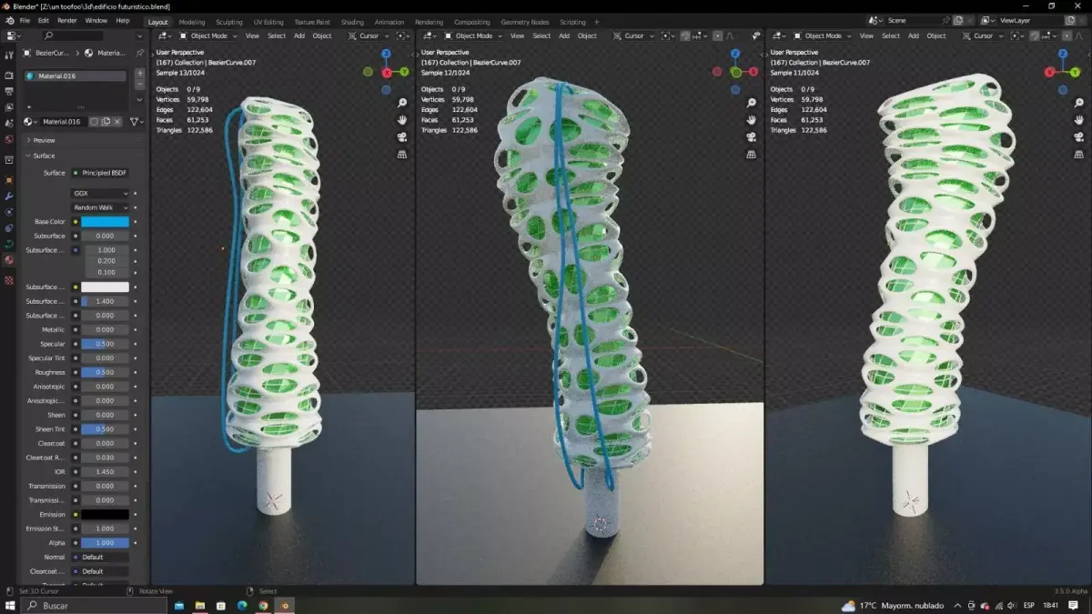Toggle proportional editing in Sample 12/1024 viewport header

pos(718,35)
